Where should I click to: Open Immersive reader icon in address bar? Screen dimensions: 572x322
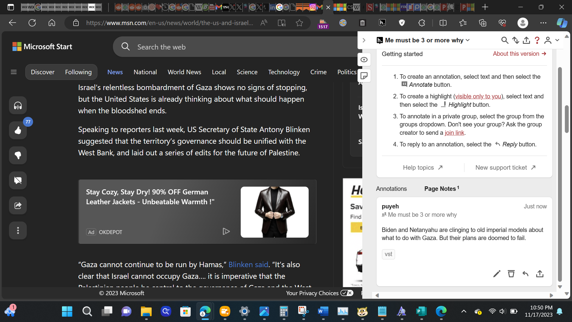[282, 23]
